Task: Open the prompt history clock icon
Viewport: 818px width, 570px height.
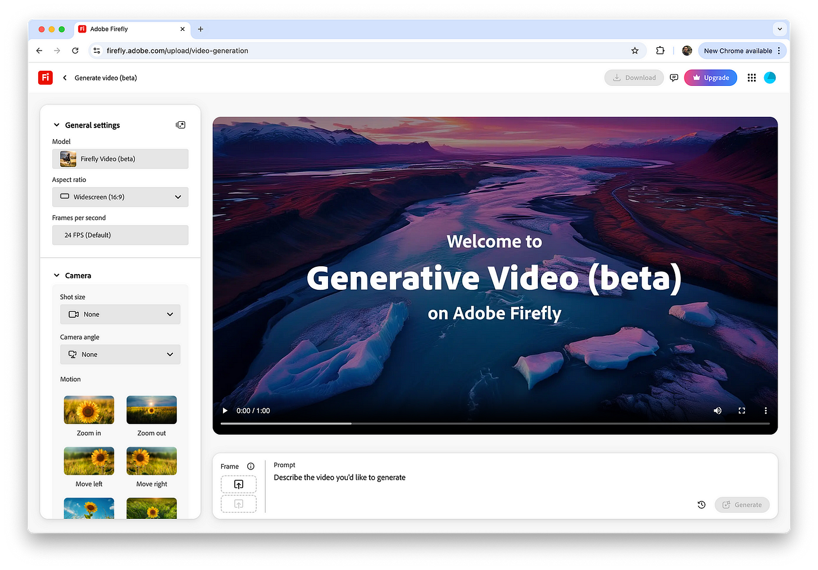Action: [702, 505]
